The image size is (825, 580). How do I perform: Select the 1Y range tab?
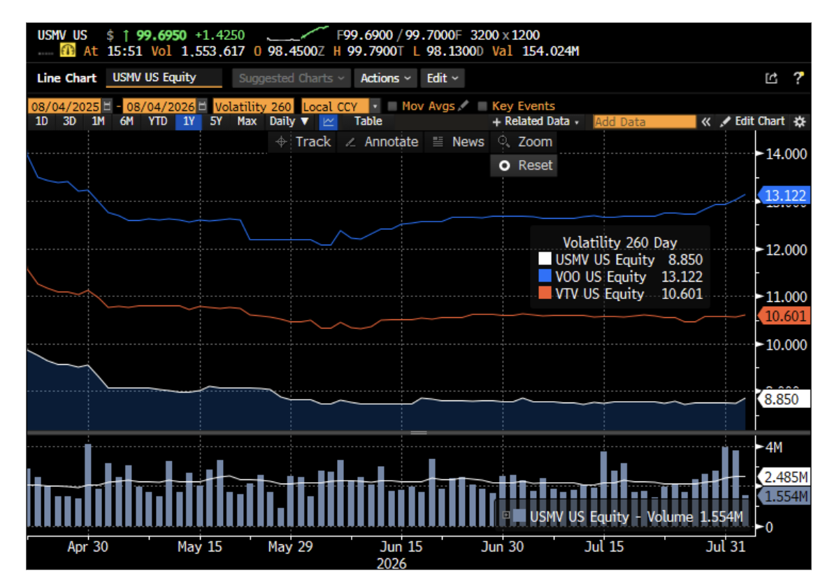[188, 122]
